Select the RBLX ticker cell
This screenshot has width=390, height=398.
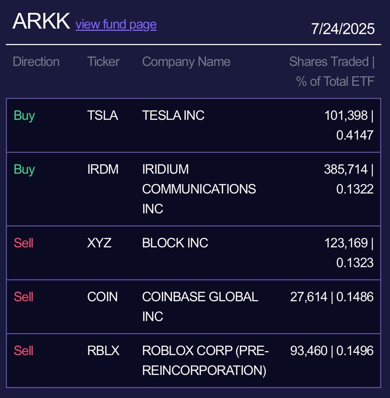(x=103, y=351)
